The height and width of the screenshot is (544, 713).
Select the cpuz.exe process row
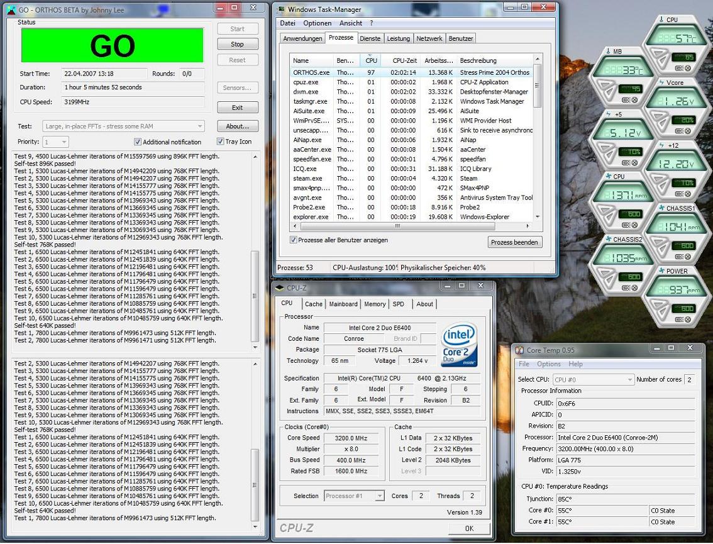coord(411,82)
